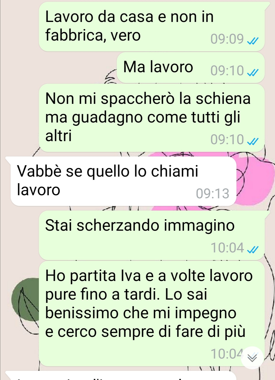Screen dimensions: 275x380
Task: Select the "Stai scherzando immagino" message bubble
Action: [152, 235]
